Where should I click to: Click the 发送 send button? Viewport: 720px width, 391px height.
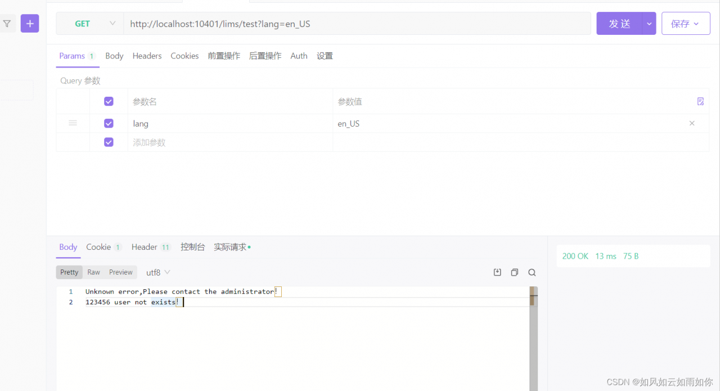tap(619, 24)
